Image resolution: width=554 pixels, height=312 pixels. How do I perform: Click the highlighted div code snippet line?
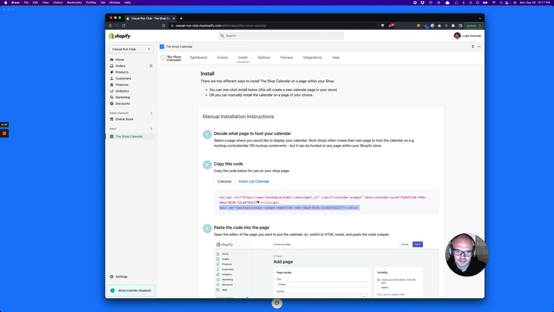pos(289,208)
